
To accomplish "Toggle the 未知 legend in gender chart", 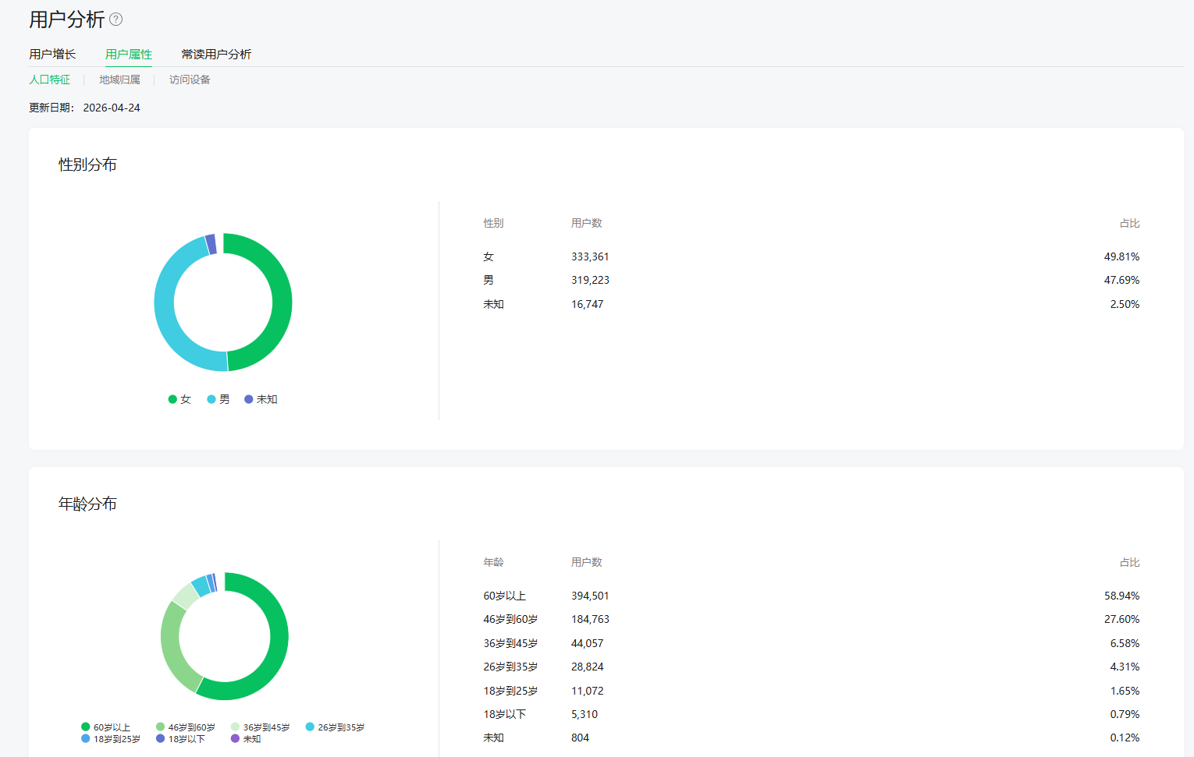I will point(261,399).
